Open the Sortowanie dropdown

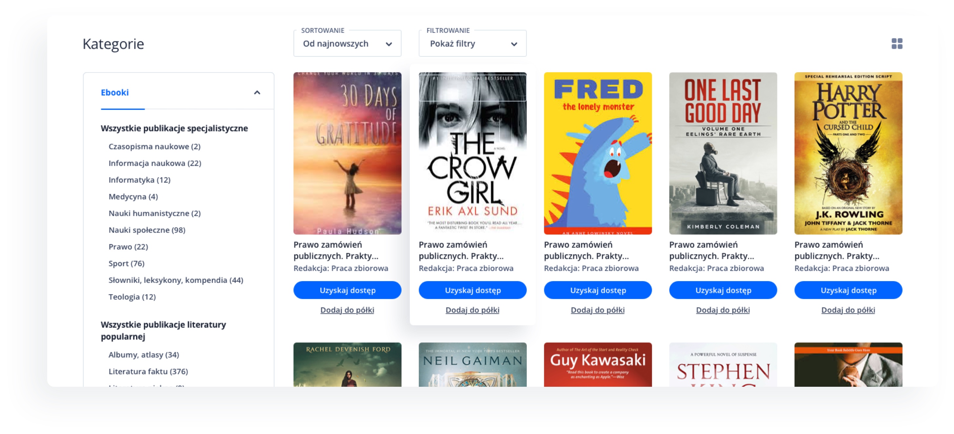[x=347, y=44]
